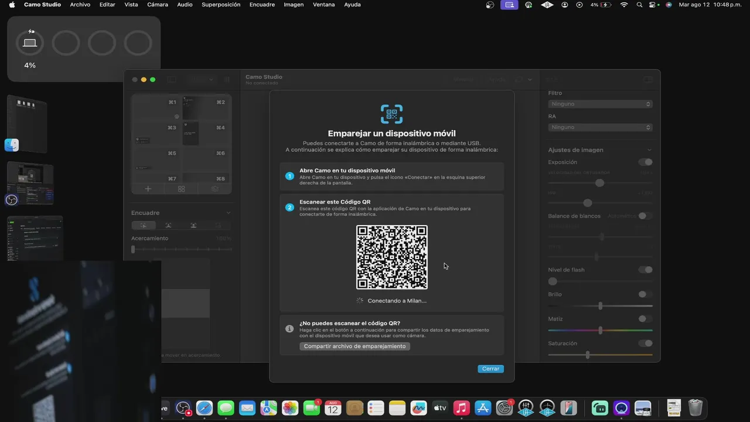
Task: Open Wi-Fi status in menu bar
Action: [624, 5]
